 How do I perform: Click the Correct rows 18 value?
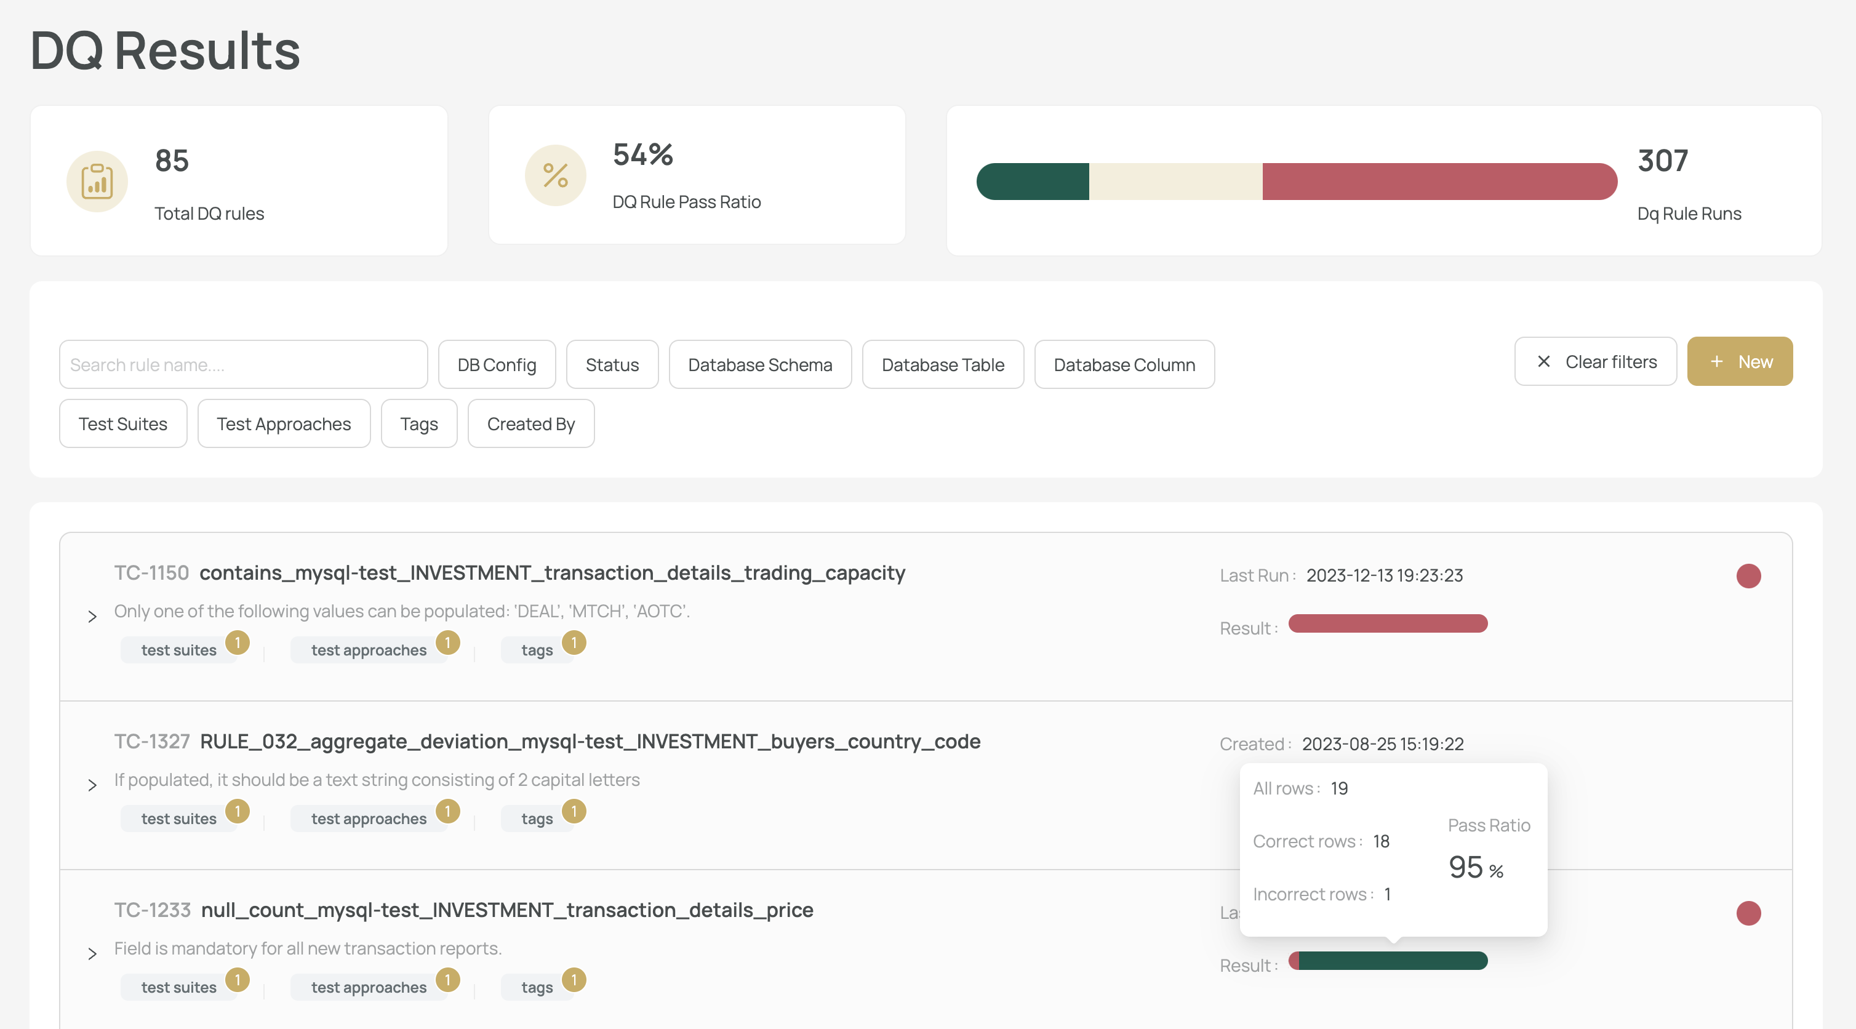pos(1381,841)
